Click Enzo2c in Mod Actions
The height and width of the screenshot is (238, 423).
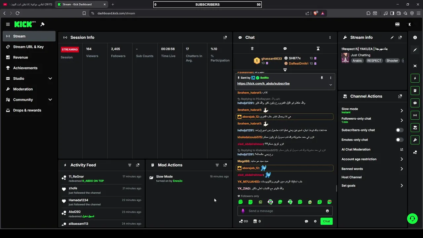tap(178, 181)
